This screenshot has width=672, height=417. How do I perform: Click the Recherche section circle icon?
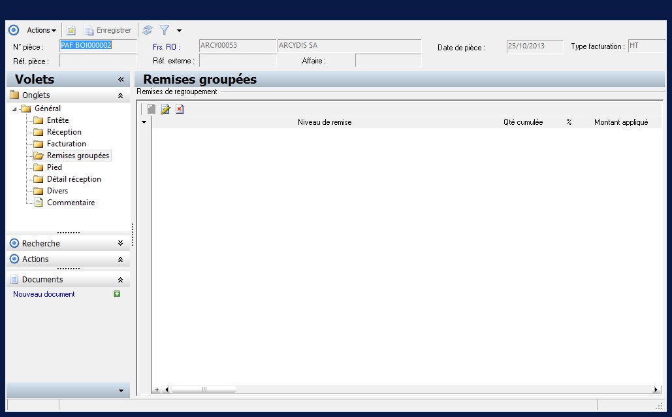[x=14, y=243]
